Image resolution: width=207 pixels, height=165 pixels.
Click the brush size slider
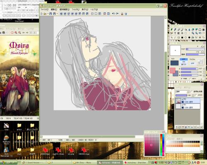click(195, 49)
